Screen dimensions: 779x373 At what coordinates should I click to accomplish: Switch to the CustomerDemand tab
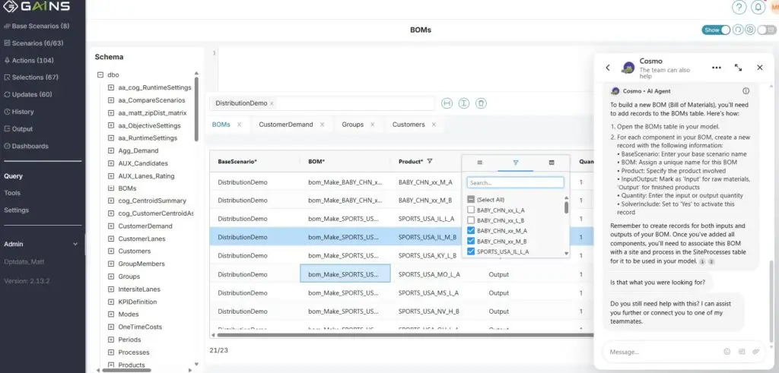(285, 125)
